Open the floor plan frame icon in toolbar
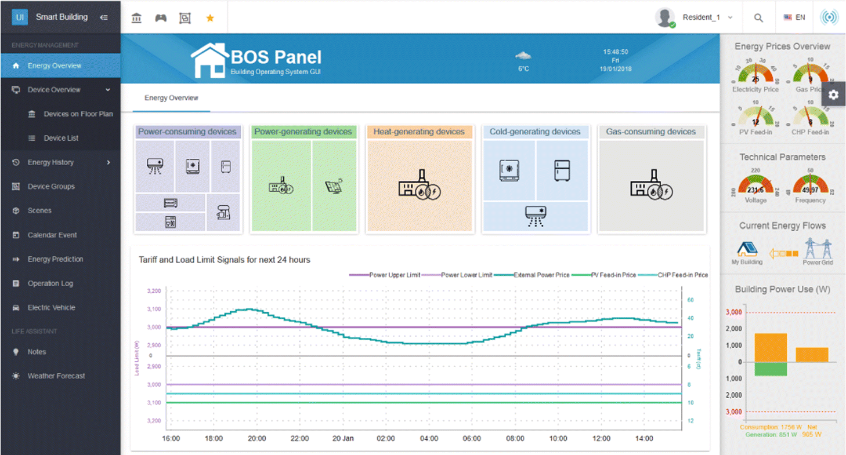Viewport: 846px width, 455px height. (x=185, y=18)
